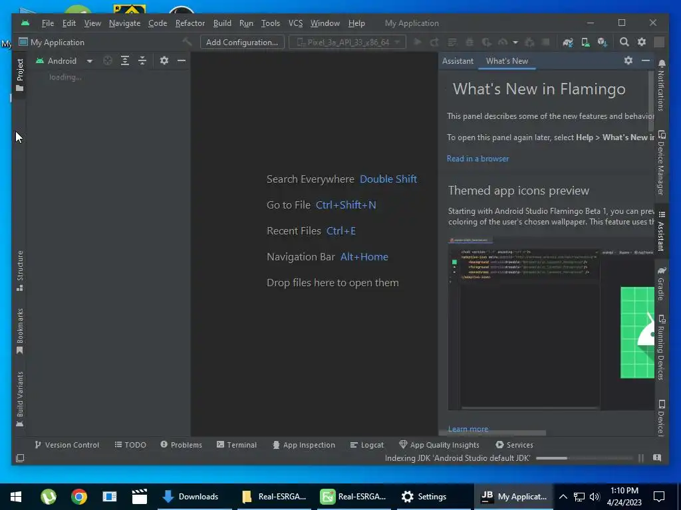Click tool window quick access icon bottom-left
The image size is (681, 510).
[x=20, y=458]
